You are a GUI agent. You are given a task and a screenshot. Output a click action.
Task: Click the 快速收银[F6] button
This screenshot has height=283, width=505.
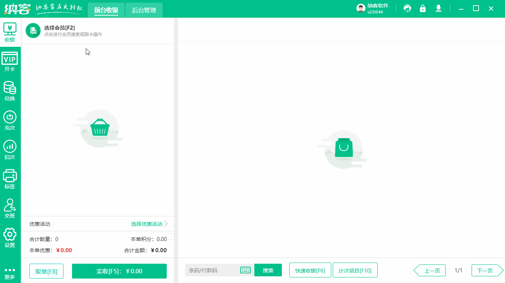[310, 270]
